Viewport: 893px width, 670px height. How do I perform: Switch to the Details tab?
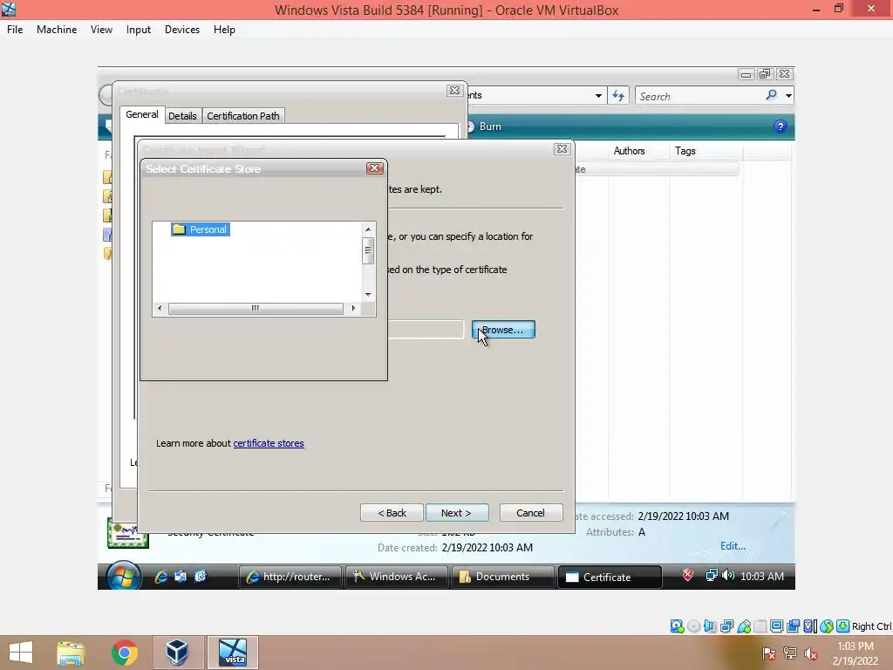click(182, 116)
